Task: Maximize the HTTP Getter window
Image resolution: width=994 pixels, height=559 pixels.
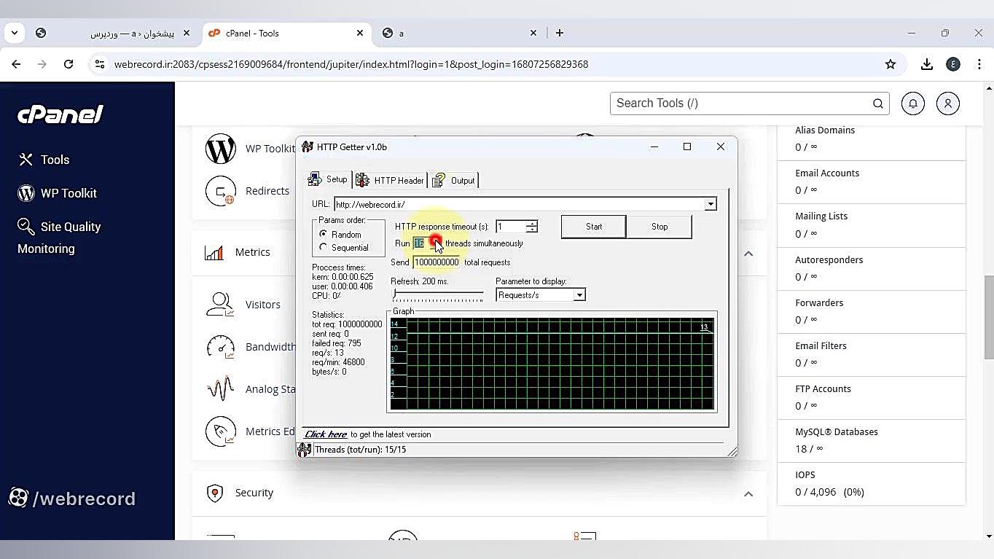Action: pyautogui.click(x=686, y=146)
